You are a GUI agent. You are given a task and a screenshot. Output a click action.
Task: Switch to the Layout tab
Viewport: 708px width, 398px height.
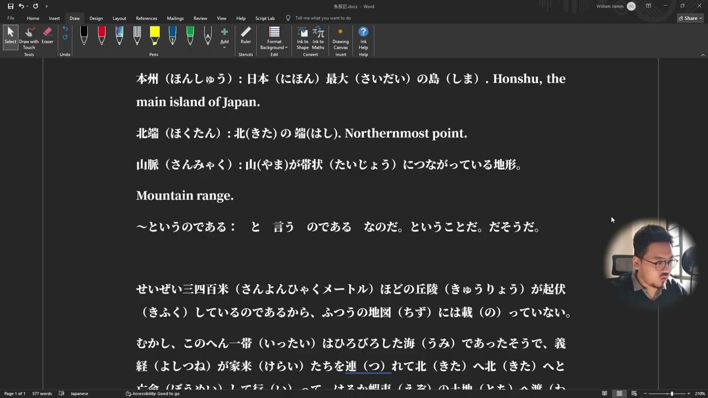pyautogui.click(x=119, y=18)
